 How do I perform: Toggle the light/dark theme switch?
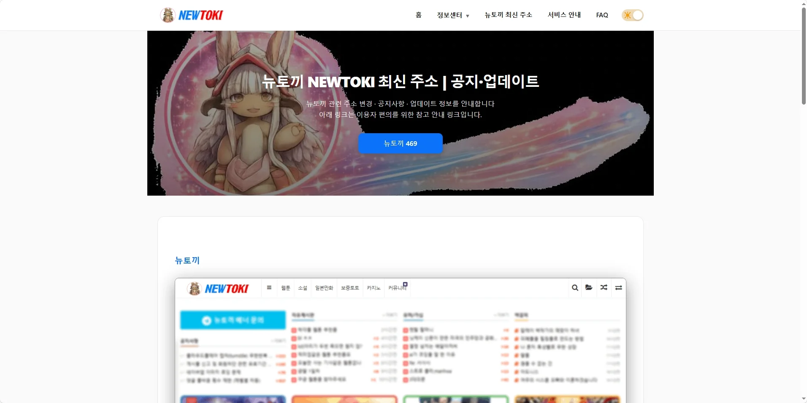coord(632,15)
